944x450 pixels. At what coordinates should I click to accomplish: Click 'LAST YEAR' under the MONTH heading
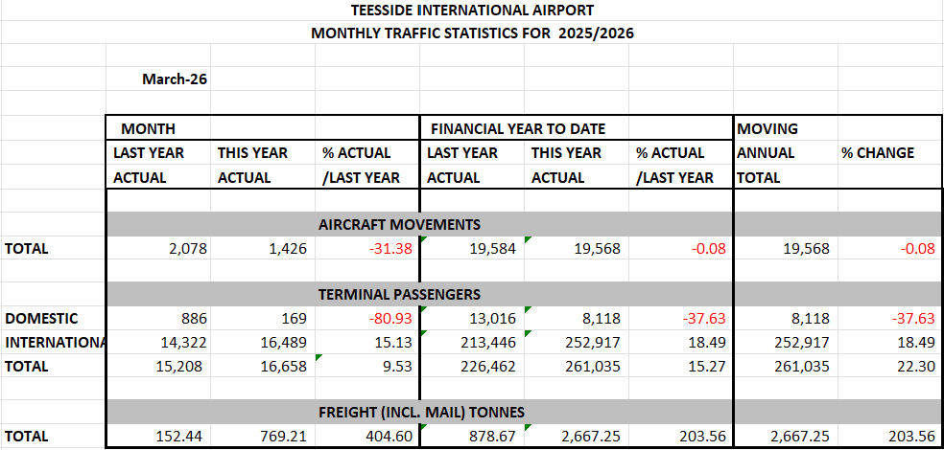click(158, 153)
